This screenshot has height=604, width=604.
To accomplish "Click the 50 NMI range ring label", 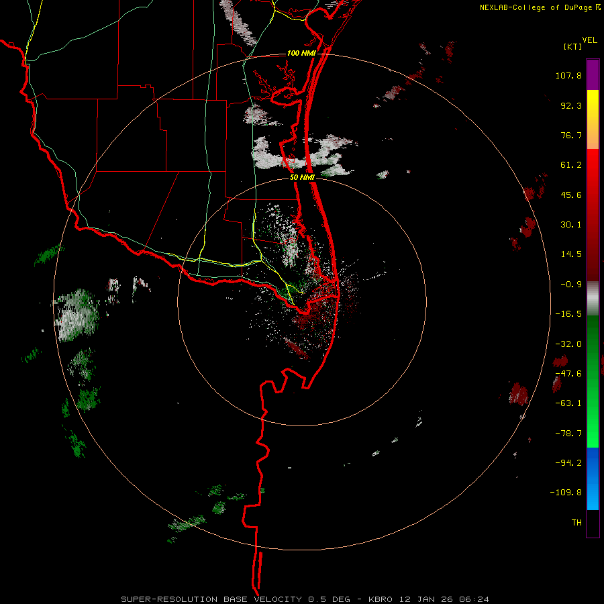I will (x=303, y=178).
